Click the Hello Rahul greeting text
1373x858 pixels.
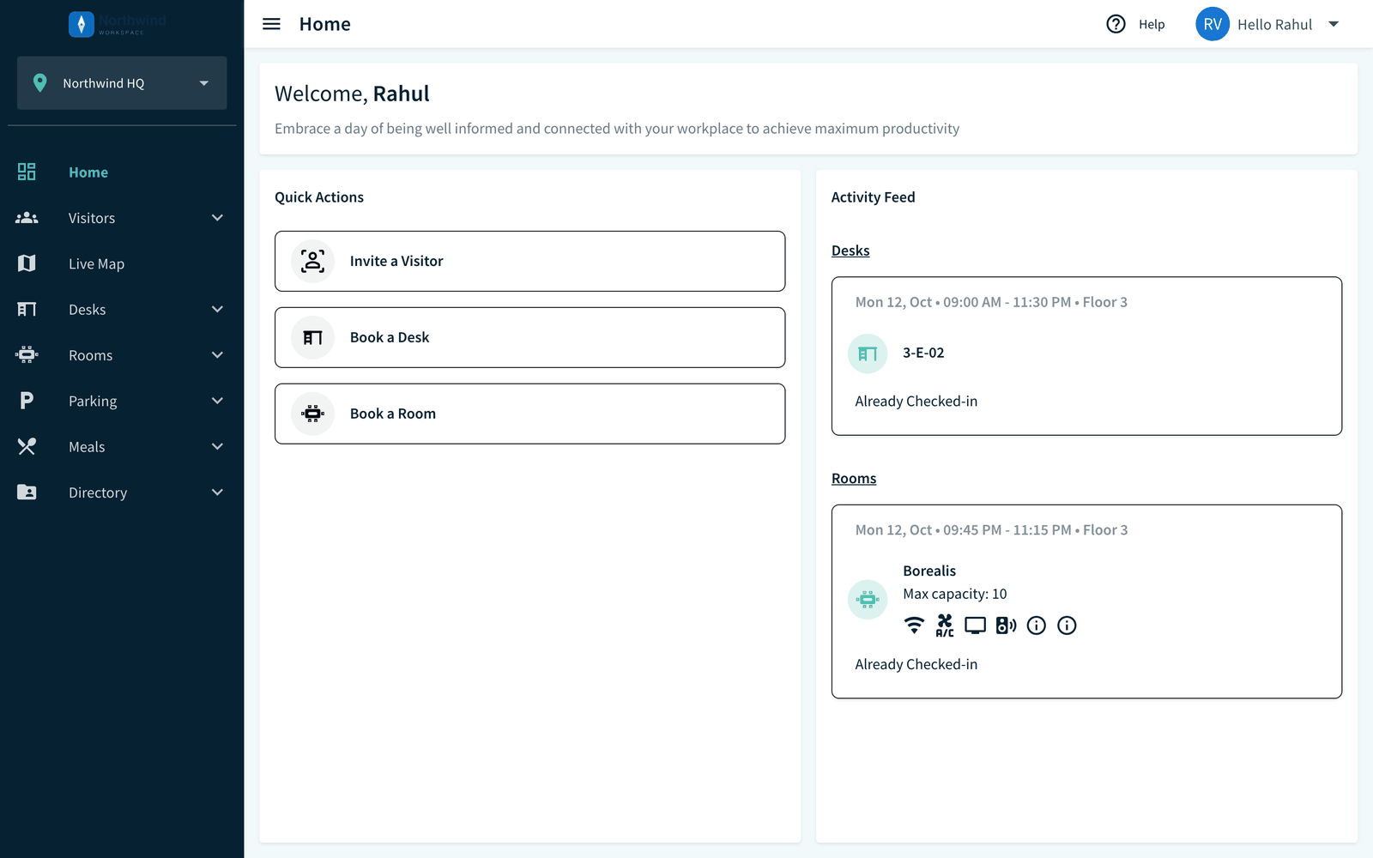click(1274, 25)
